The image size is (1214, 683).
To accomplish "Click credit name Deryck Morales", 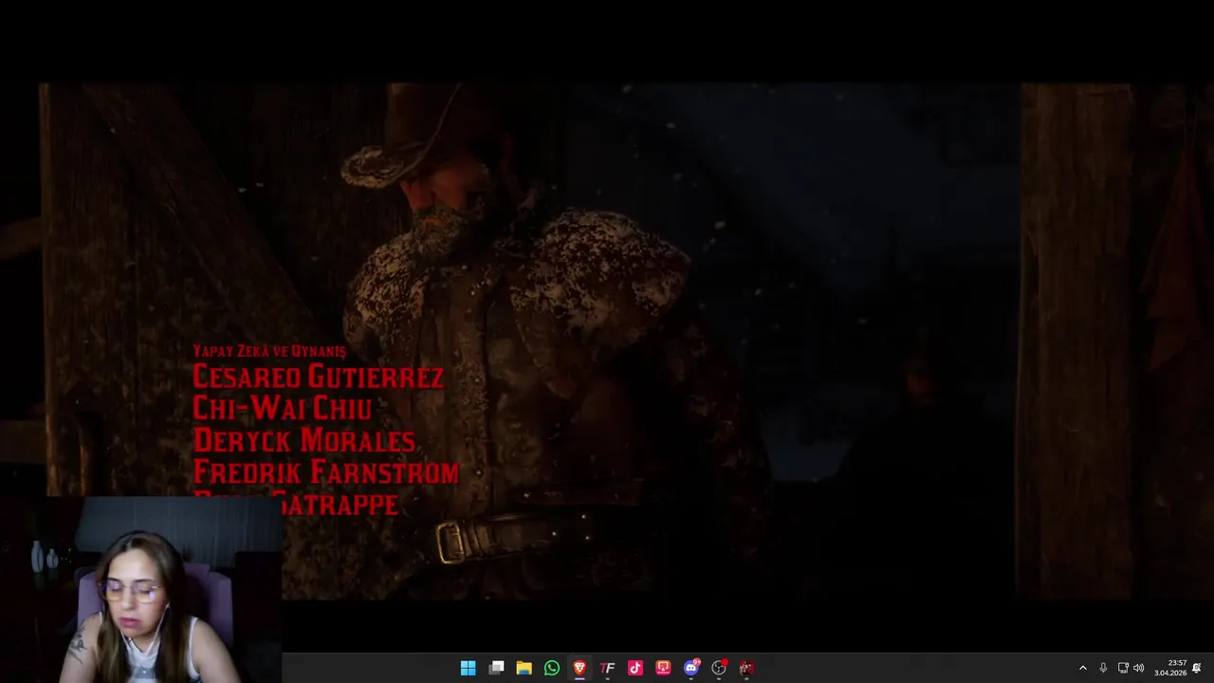I will [x=303, y=440].
